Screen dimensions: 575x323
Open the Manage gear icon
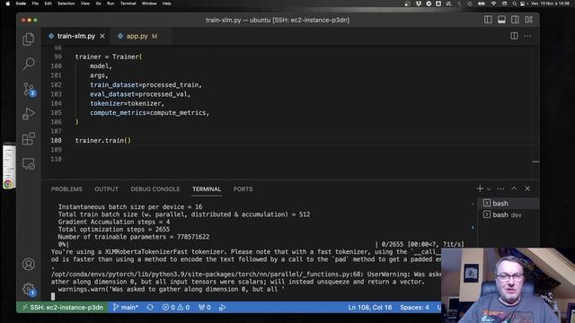(x=28, y=289)
